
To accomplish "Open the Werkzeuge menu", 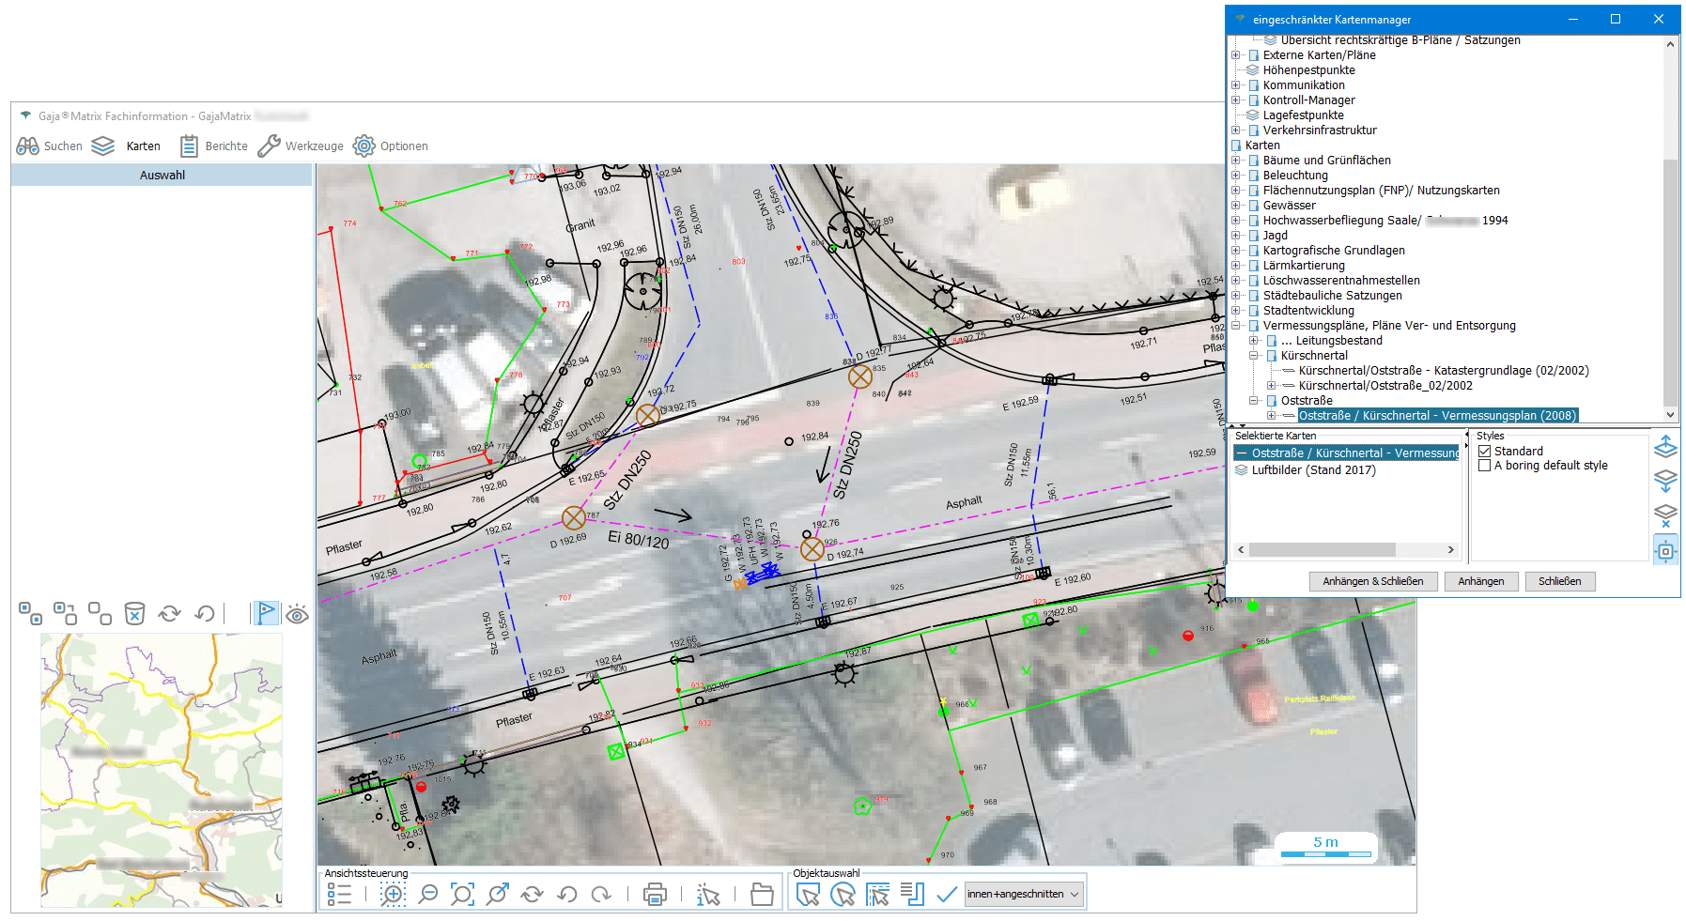I will [301, 146].
